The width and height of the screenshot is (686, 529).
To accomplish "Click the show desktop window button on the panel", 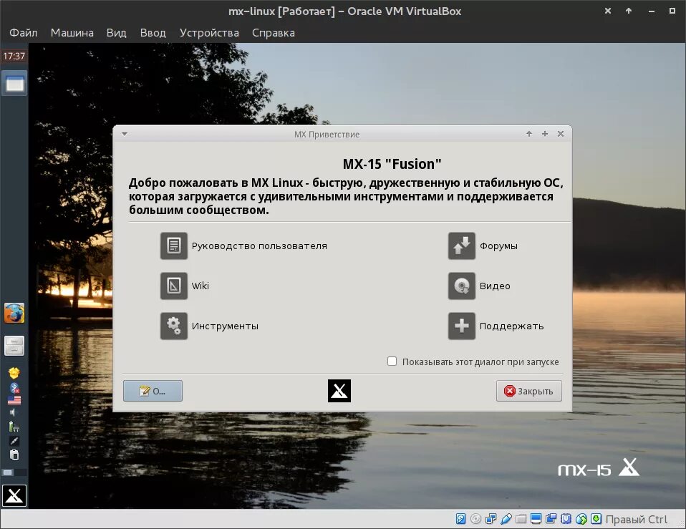I will [14, 83].
